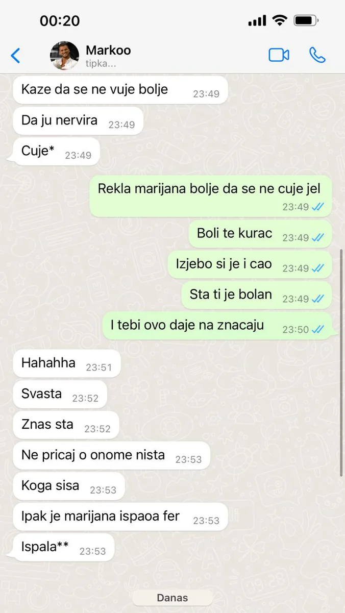345x613 pixels.
Task: Open Markoo's profile picture
Action: (64, 56)
